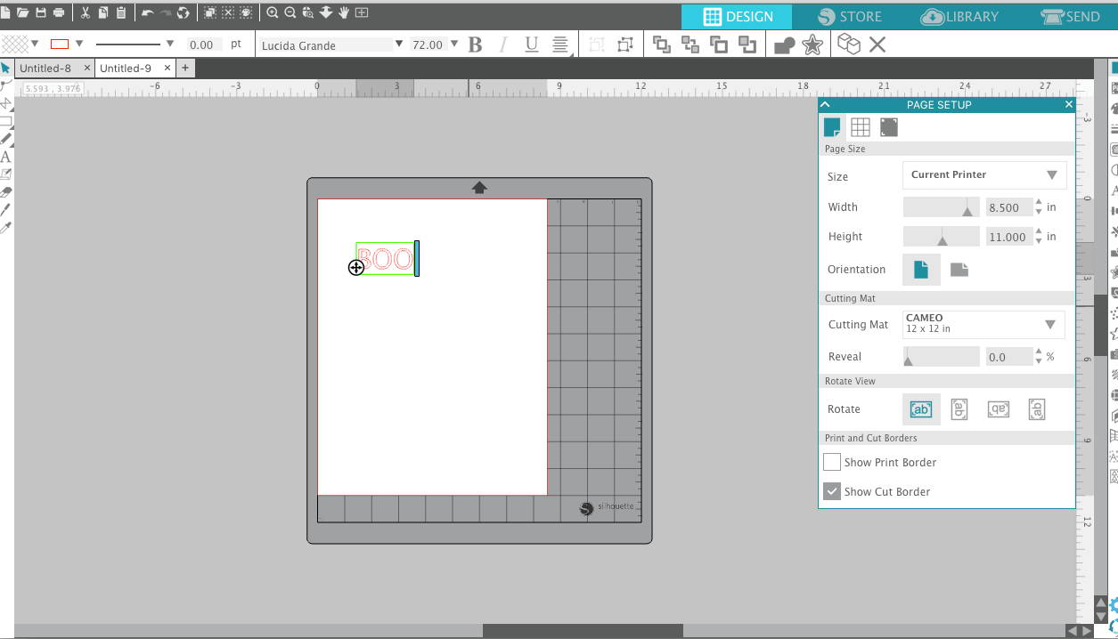Choose the Select arrow tool
Viewport: 1118px width, 639px height.
pyautogui.click(x=5, y=68)
